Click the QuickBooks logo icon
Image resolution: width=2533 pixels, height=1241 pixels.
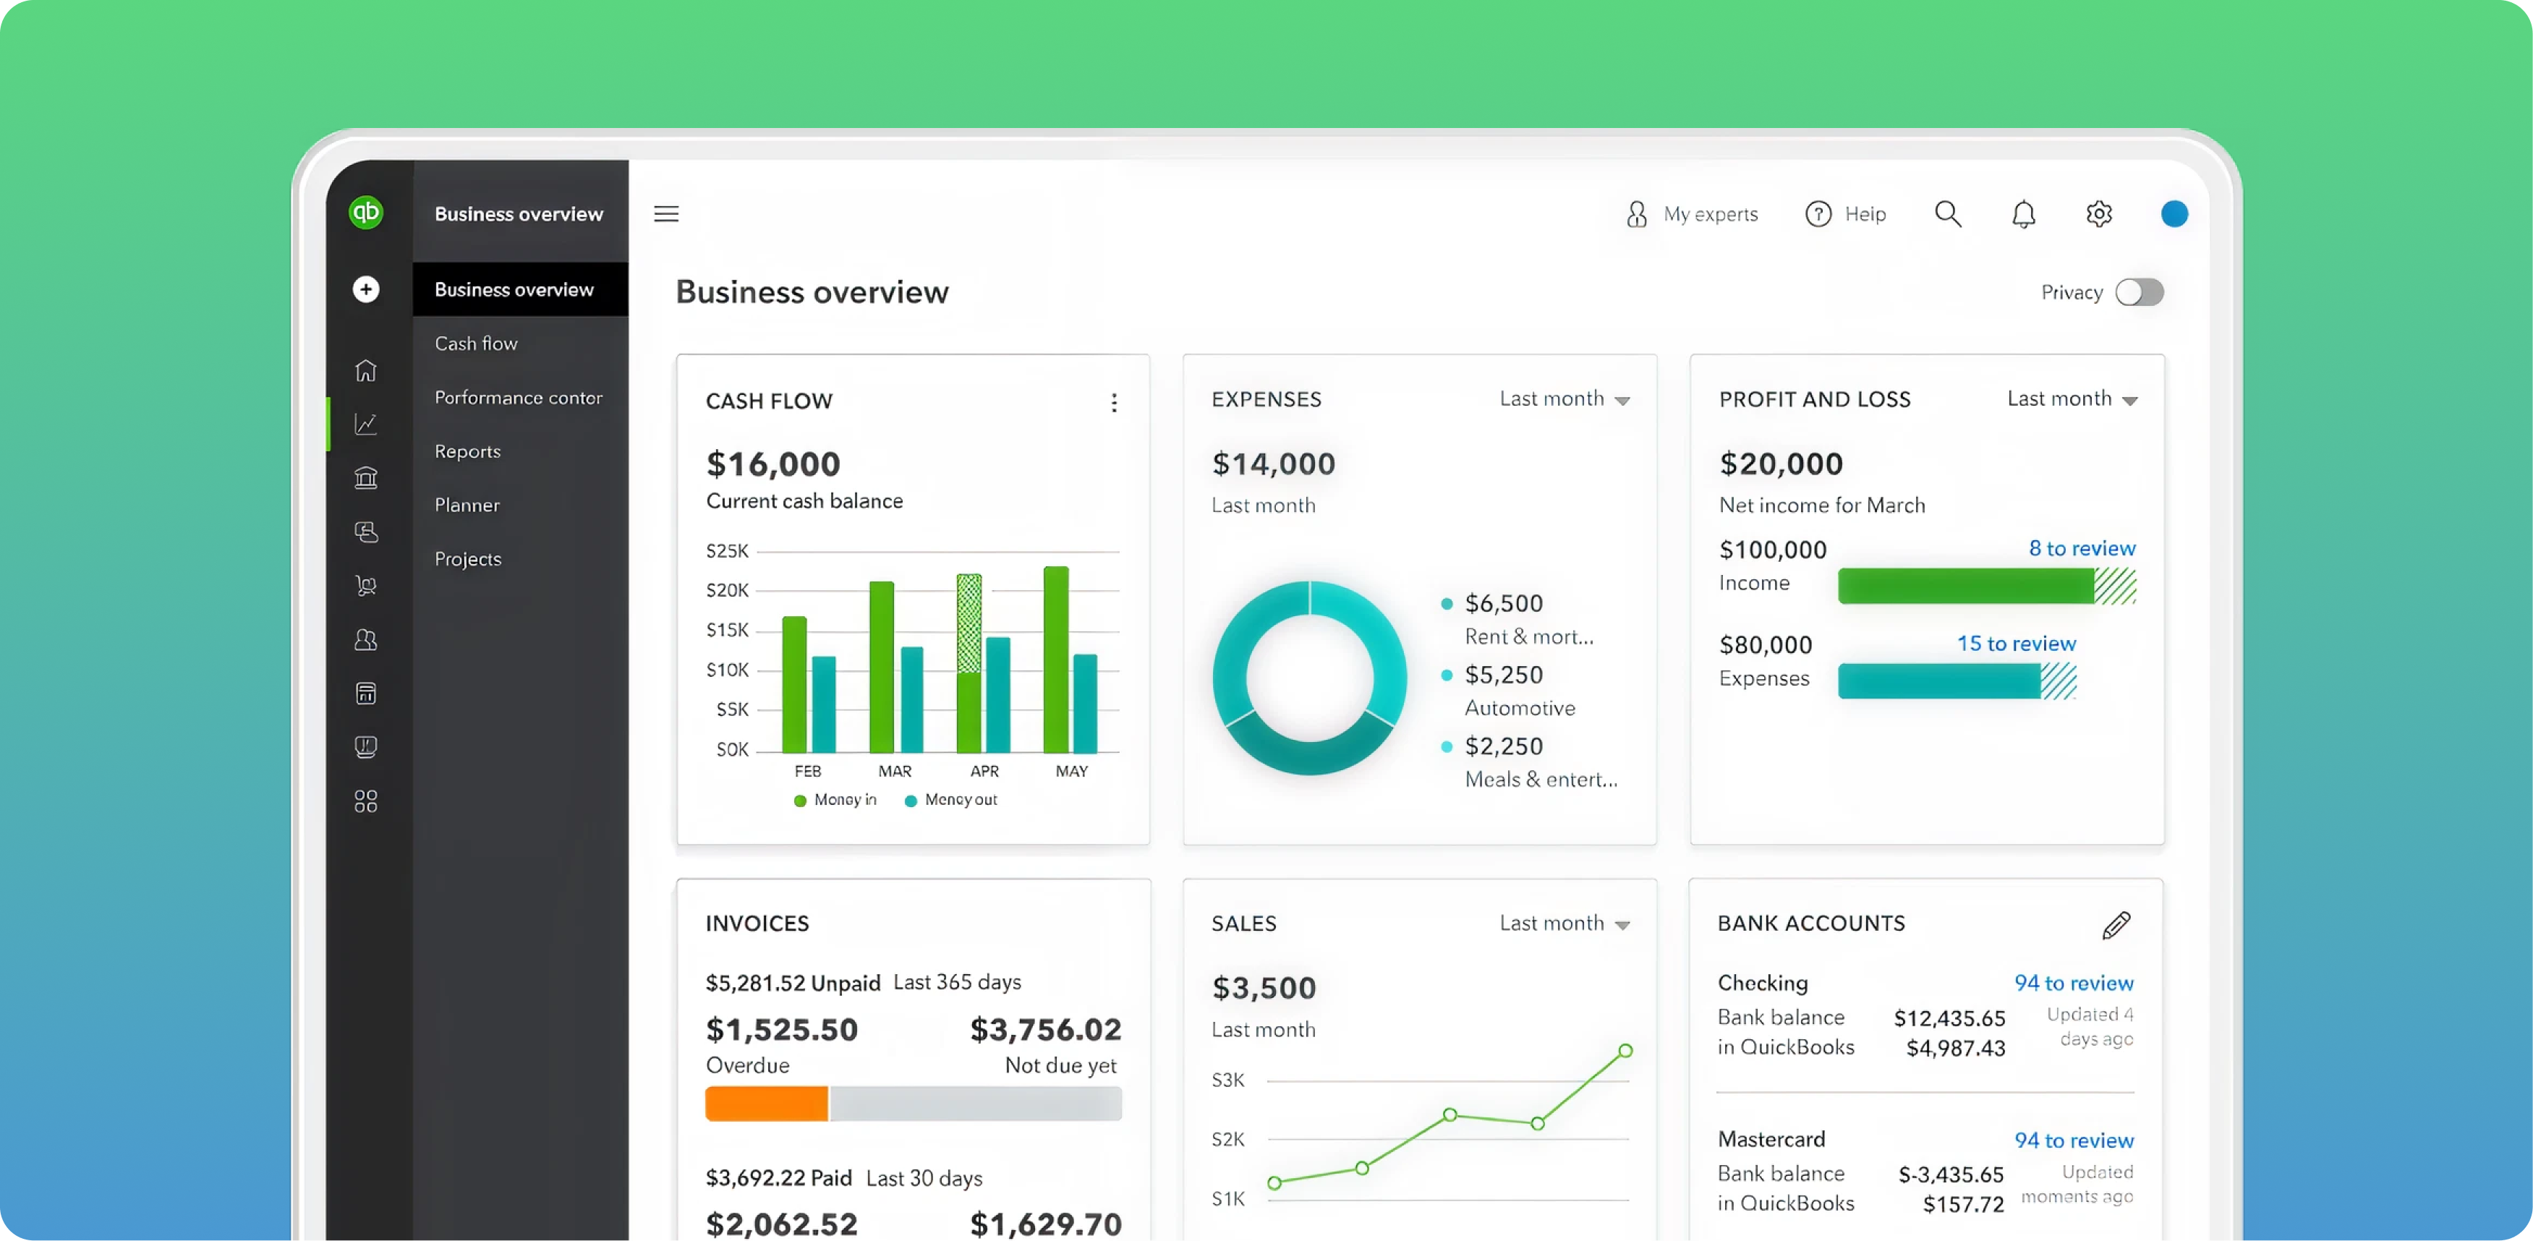point(366,213)
